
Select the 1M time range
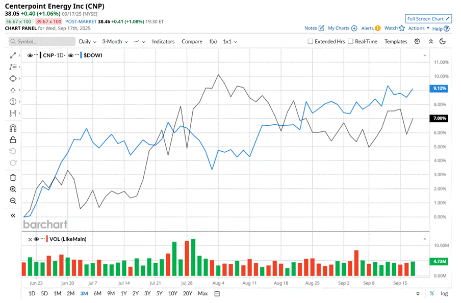[57, 294]
